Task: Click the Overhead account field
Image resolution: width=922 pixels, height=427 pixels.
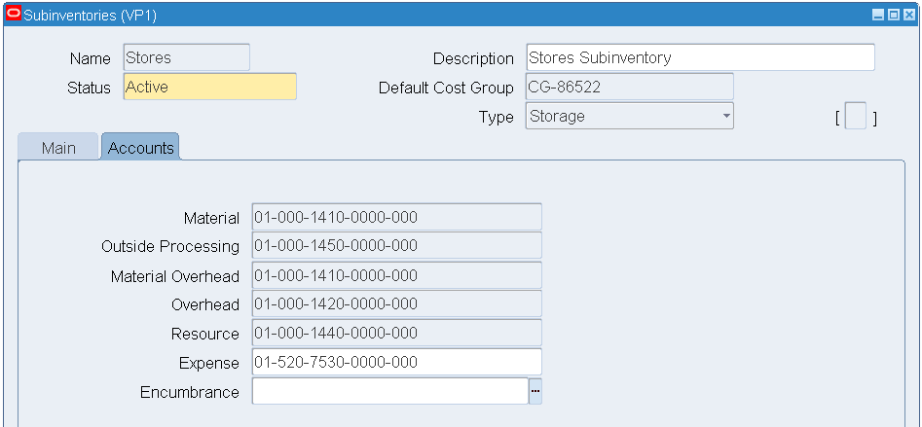Action: (397, 303)
